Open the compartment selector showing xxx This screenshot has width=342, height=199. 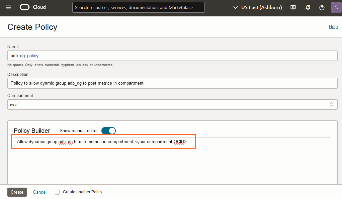(x=172, y=104)
